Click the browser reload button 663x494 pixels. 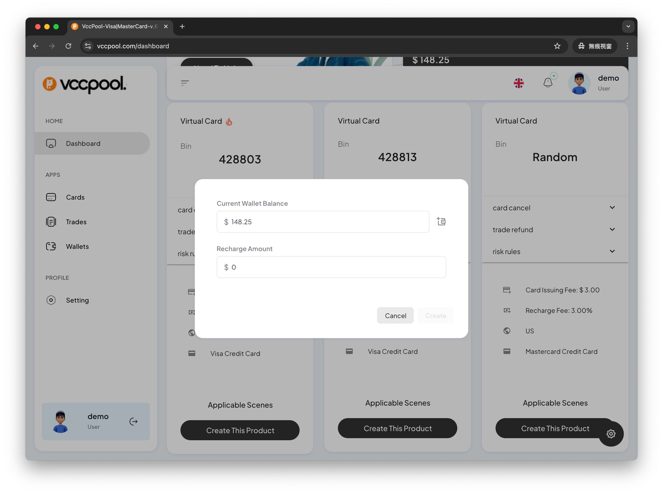[68, 46]
